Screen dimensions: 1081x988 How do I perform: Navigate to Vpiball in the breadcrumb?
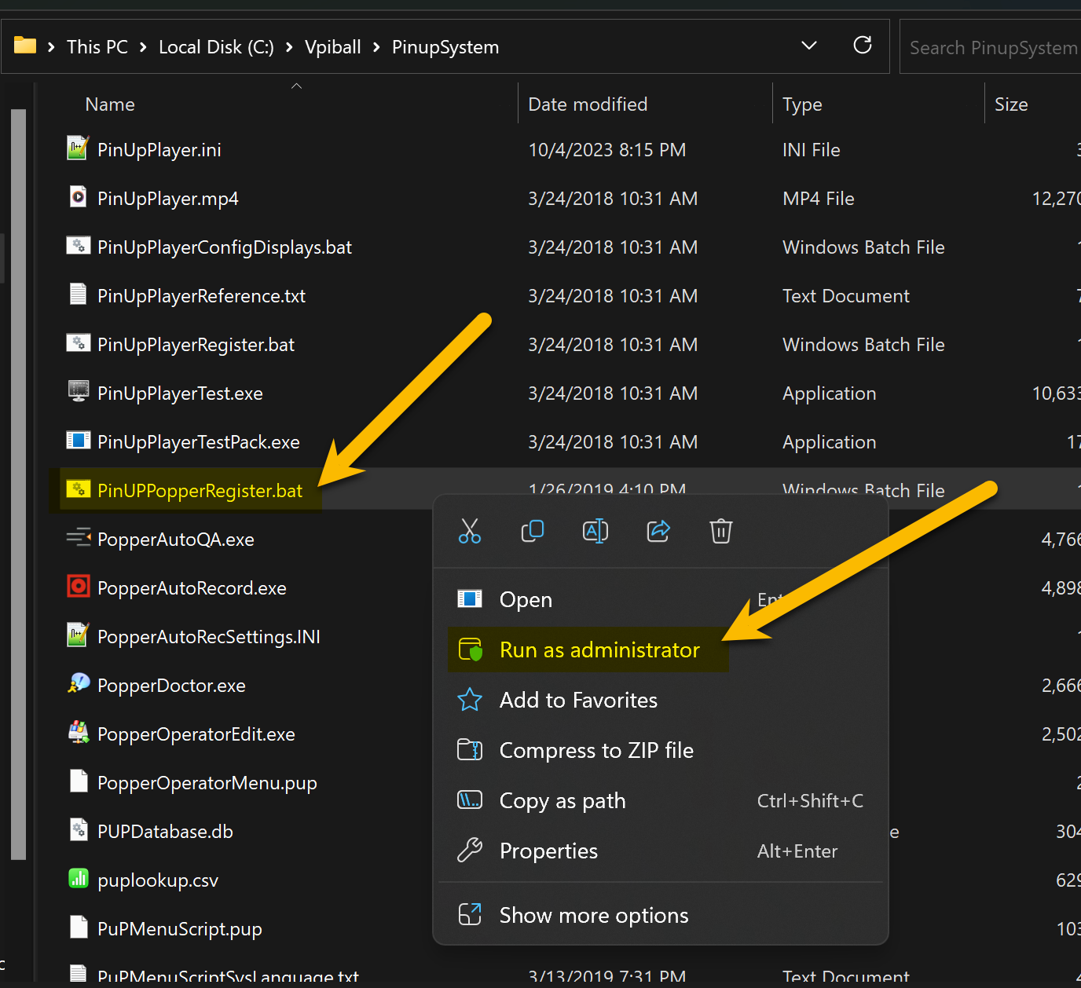332,47
